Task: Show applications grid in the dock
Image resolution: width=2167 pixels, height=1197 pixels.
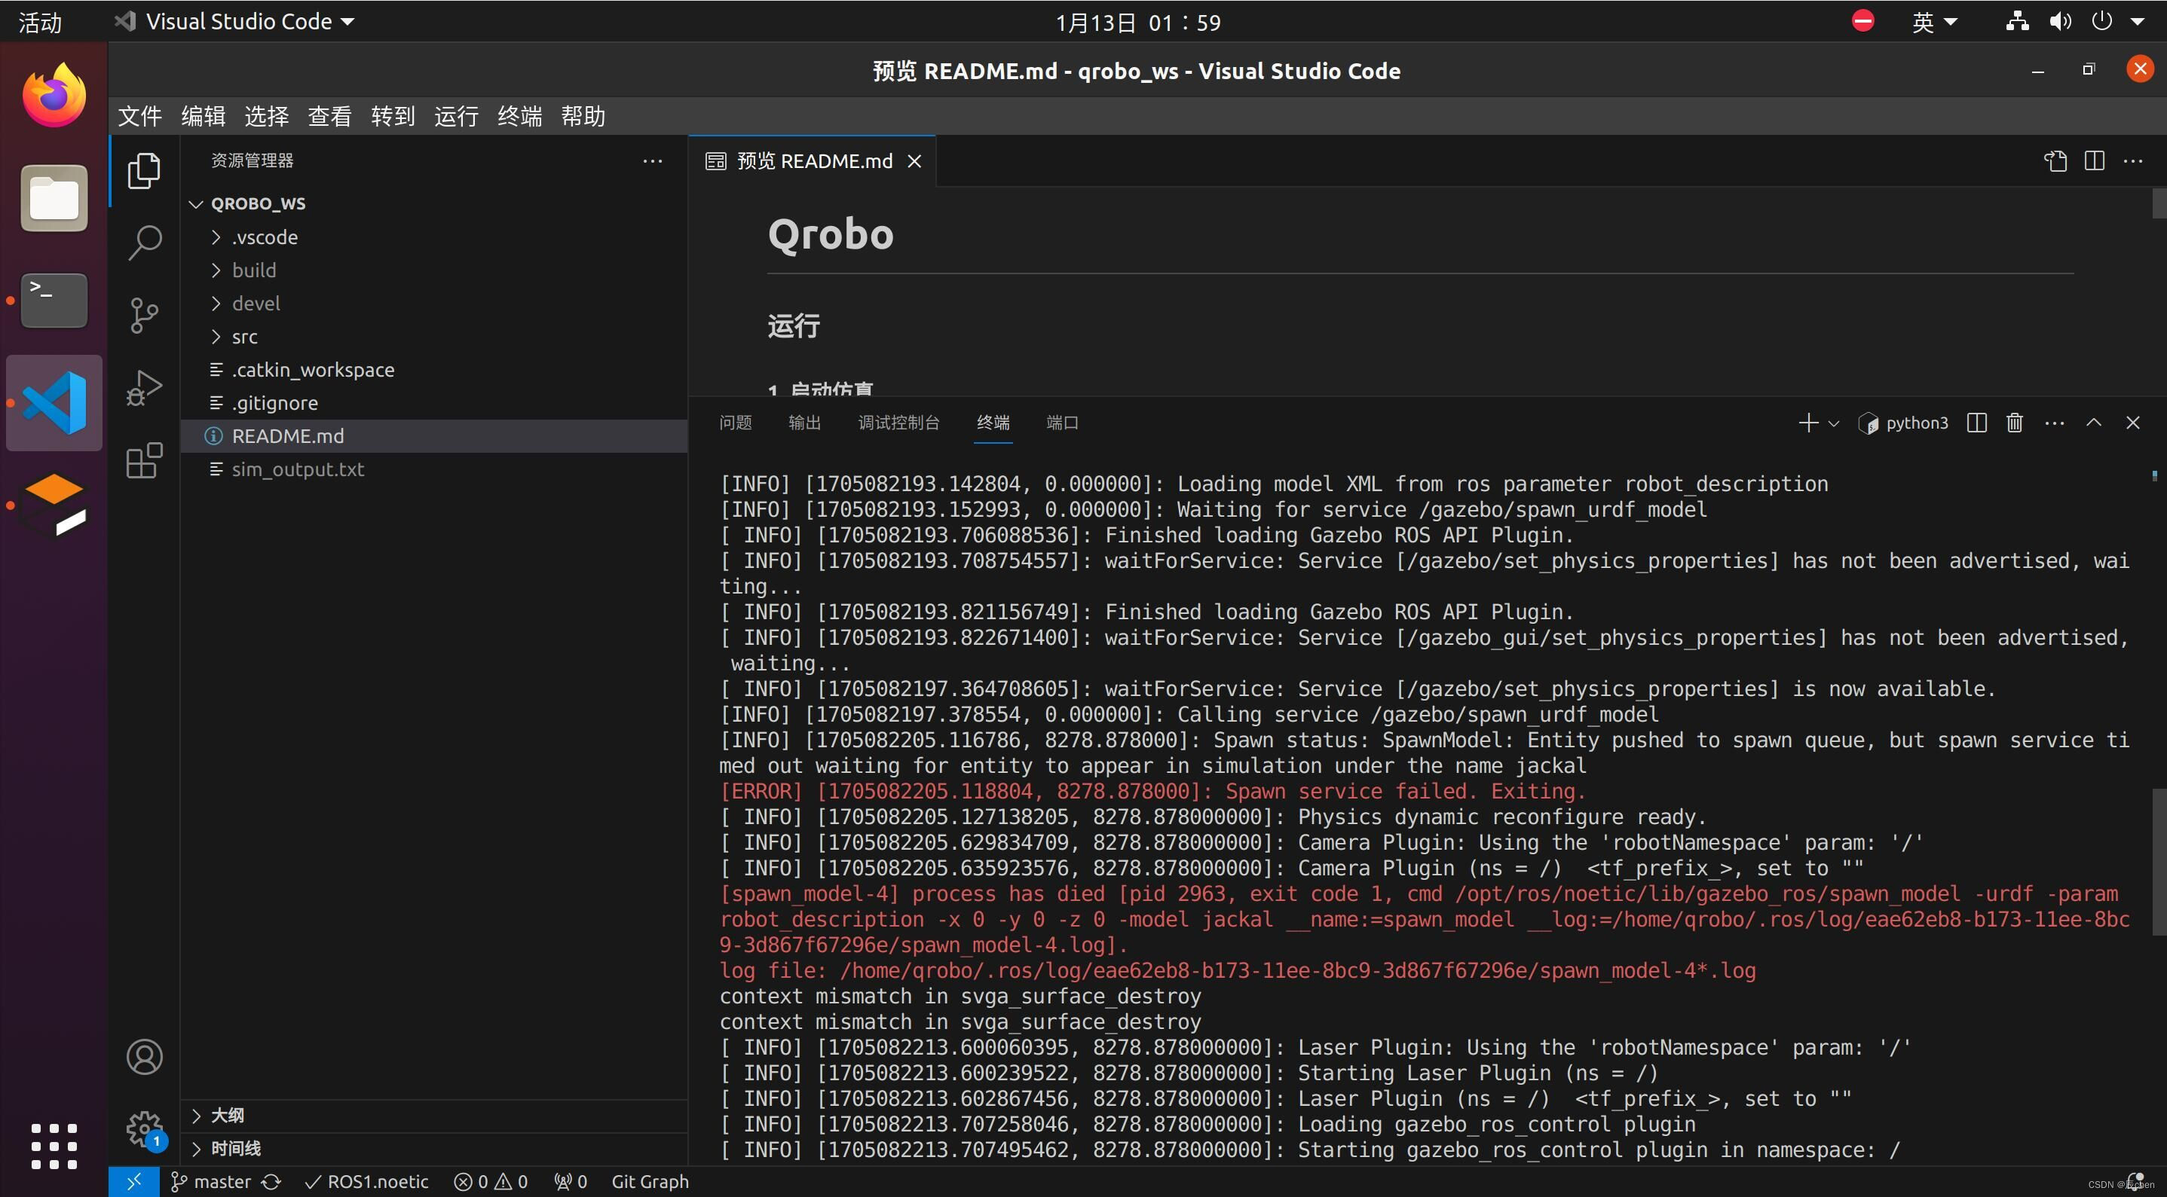Action: 54,1146
